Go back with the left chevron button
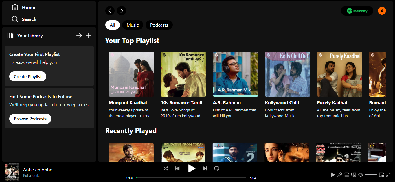The image size is (395, 182). [x=110, y=11]
